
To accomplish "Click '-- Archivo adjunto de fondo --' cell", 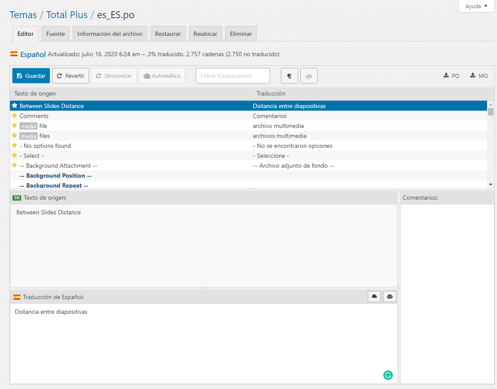I will tap(293, 166).
